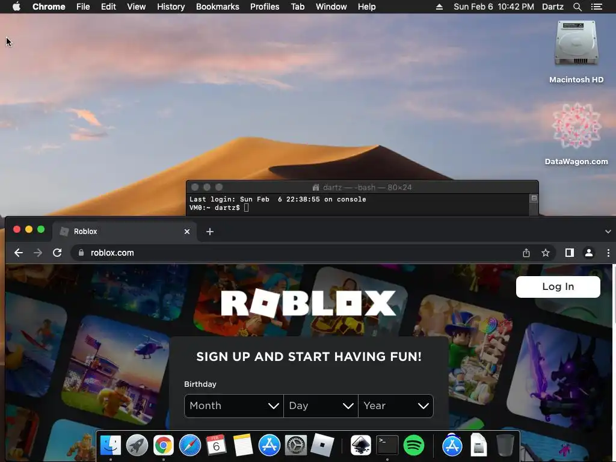Screen dimensions: 616x462
Task: Open Finder from the dock
Action: tap(111, 445)
